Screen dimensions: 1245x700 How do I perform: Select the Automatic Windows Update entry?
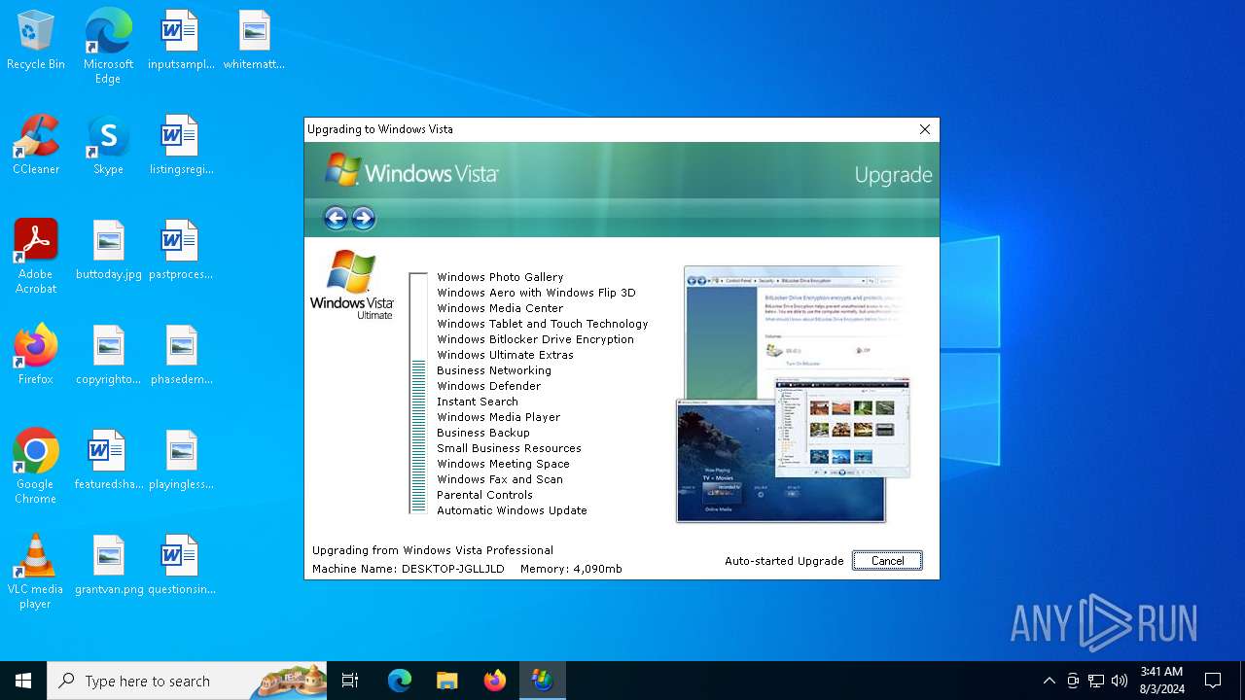click(512, 510)
